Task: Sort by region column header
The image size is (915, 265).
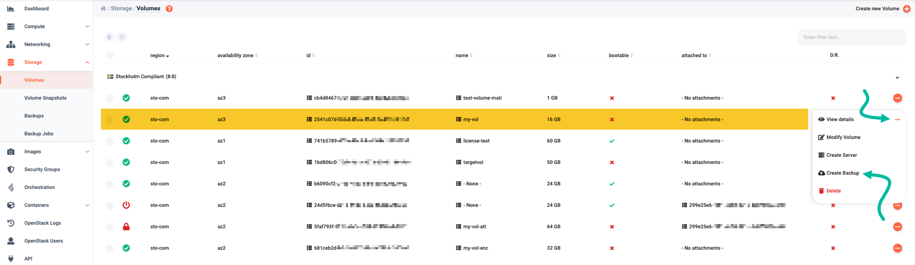Action: pos(159,56)
